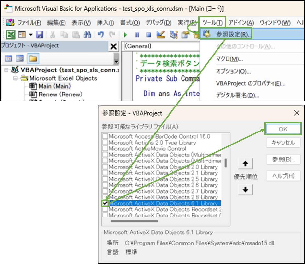The height and width of the screenshot is (264, 305).
Task: Run the current Sub procedure
Action: (125, 35)
